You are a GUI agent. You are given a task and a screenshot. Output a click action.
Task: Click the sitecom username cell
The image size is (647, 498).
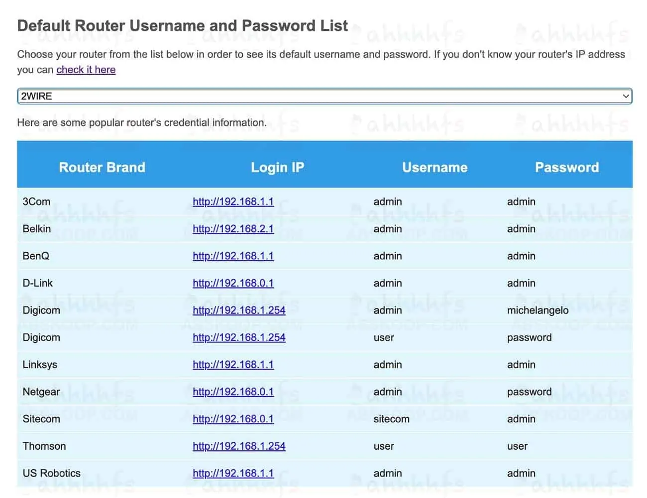coord(391,419)
